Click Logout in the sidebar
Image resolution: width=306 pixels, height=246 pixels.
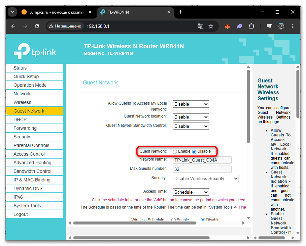point(34,214)
